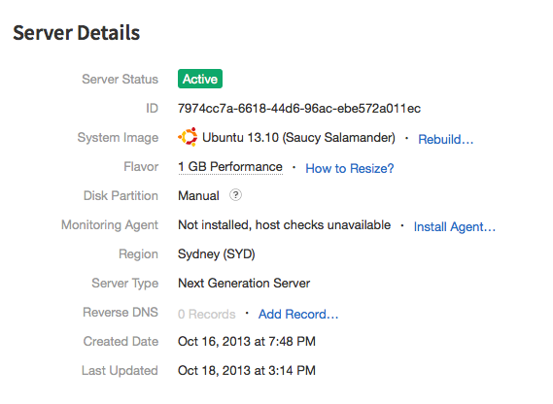Click the Server Status label
553x404 pixels.
(120, 79)
